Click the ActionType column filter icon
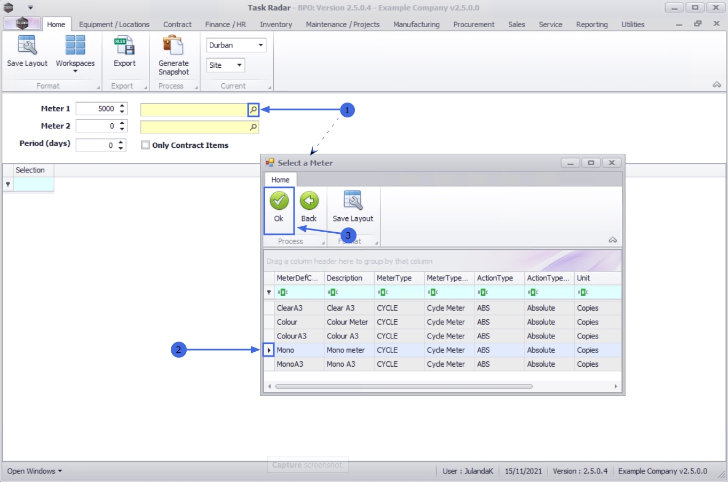 (483, 292)
